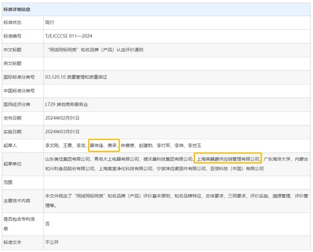Screen dimensions: 313x252
Task: Select the 是否包含专利信息 row label
Action: pyautogui.click(x=19, y=224)
